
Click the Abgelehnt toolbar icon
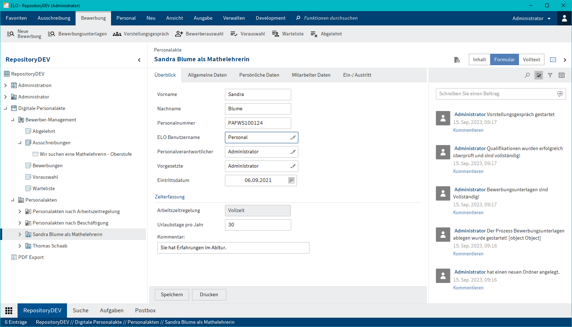click(x=314, y=34)
